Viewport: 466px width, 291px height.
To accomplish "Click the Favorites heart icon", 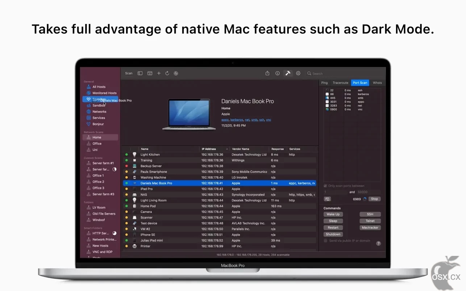I will (88, 99).
